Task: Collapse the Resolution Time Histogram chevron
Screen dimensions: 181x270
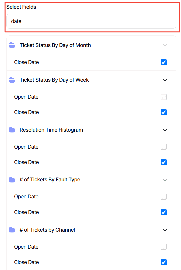Action: [x=165, y=130]
